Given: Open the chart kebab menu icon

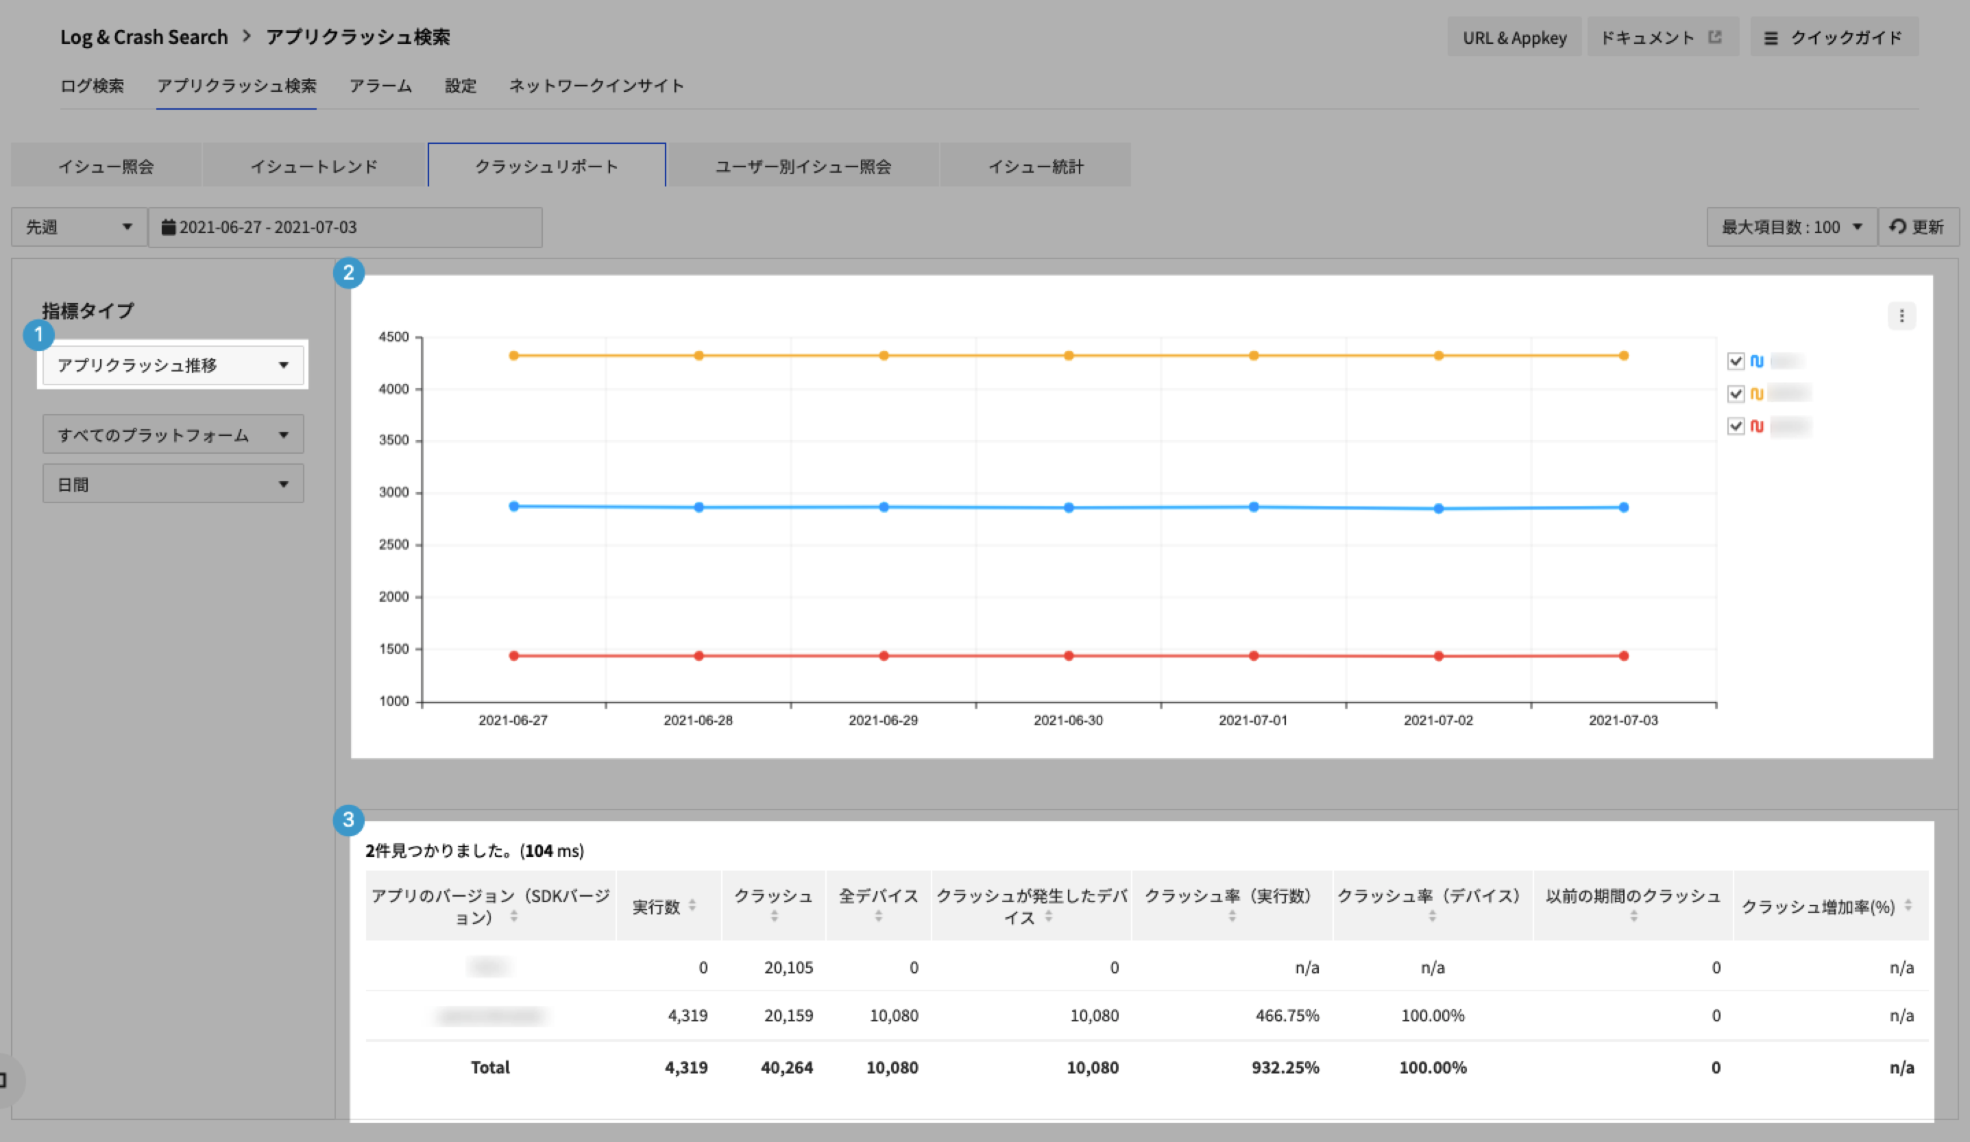Looking at the screenshot, I should click(1901, 316).
